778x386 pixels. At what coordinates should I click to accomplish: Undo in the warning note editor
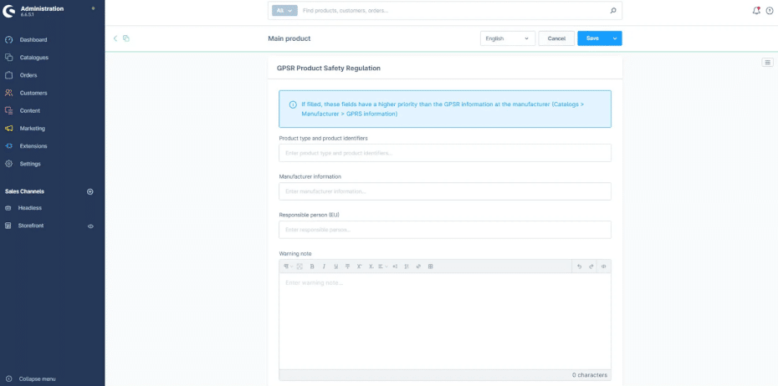tap(579, 267)
